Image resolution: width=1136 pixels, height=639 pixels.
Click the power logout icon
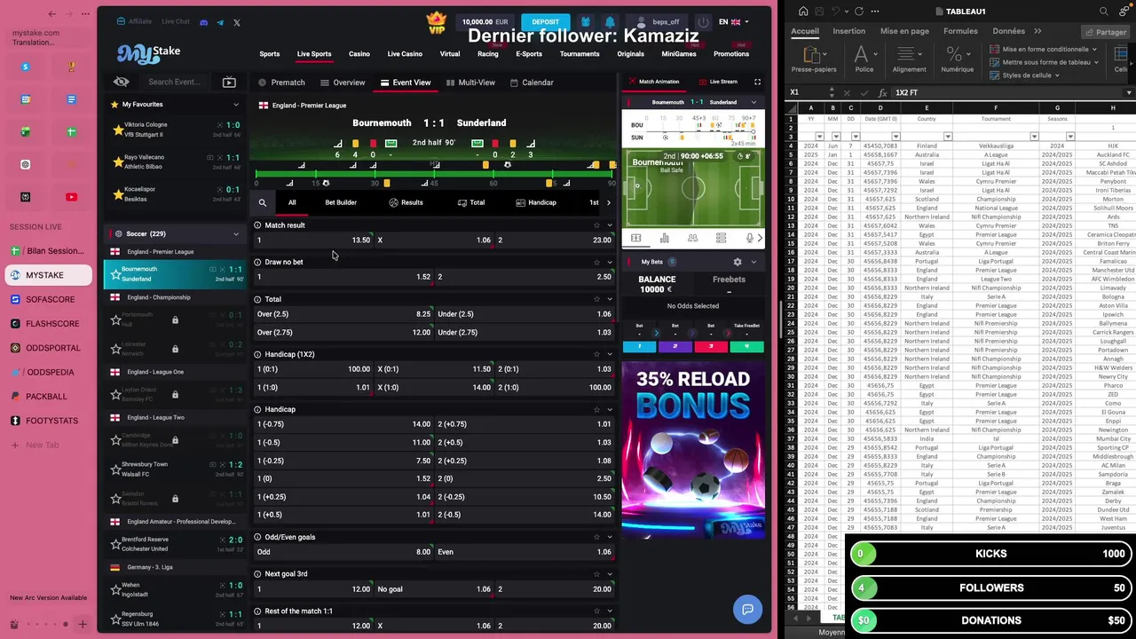703,22
